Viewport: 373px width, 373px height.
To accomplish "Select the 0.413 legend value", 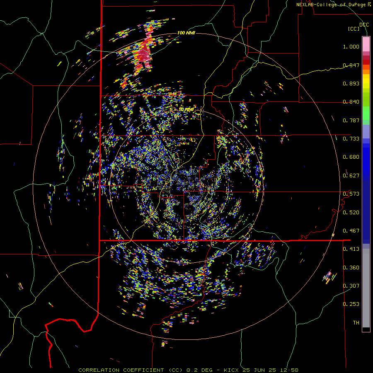I will point(351,249).
